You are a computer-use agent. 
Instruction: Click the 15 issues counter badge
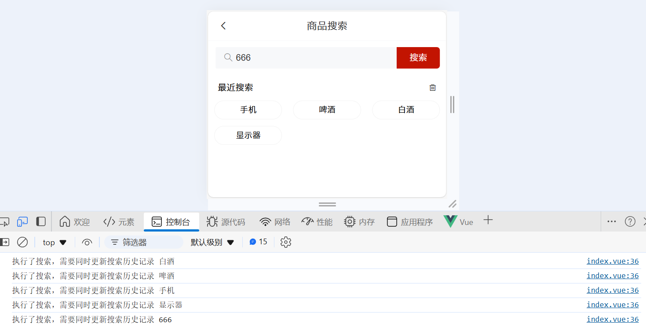coord(258,242)
